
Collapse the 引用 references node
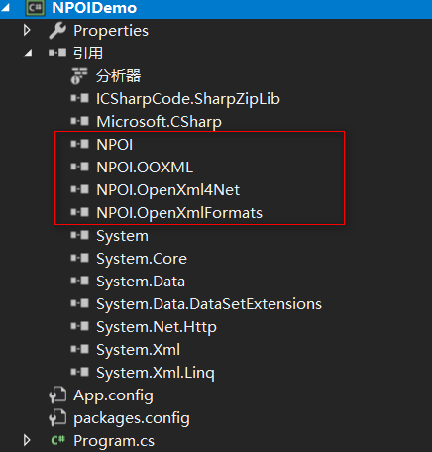click(x=28, y=53)
